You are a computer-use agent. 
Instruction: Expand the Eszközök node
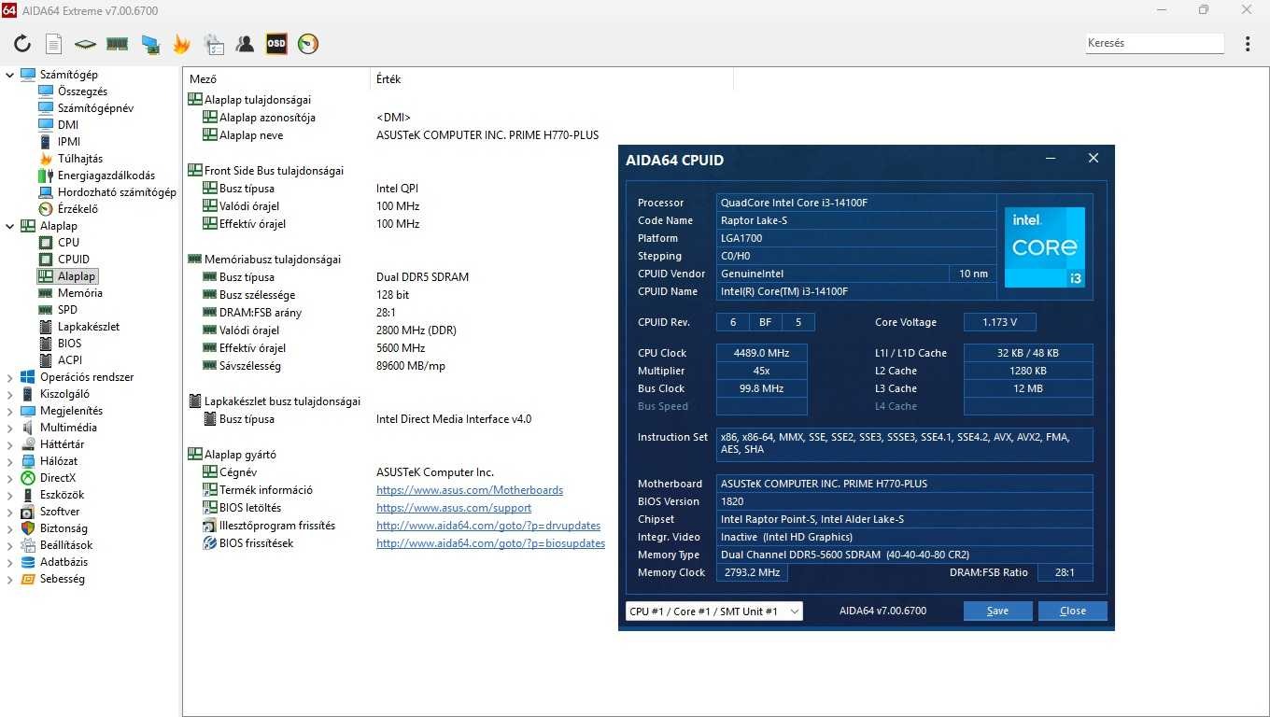click(10, 495)
